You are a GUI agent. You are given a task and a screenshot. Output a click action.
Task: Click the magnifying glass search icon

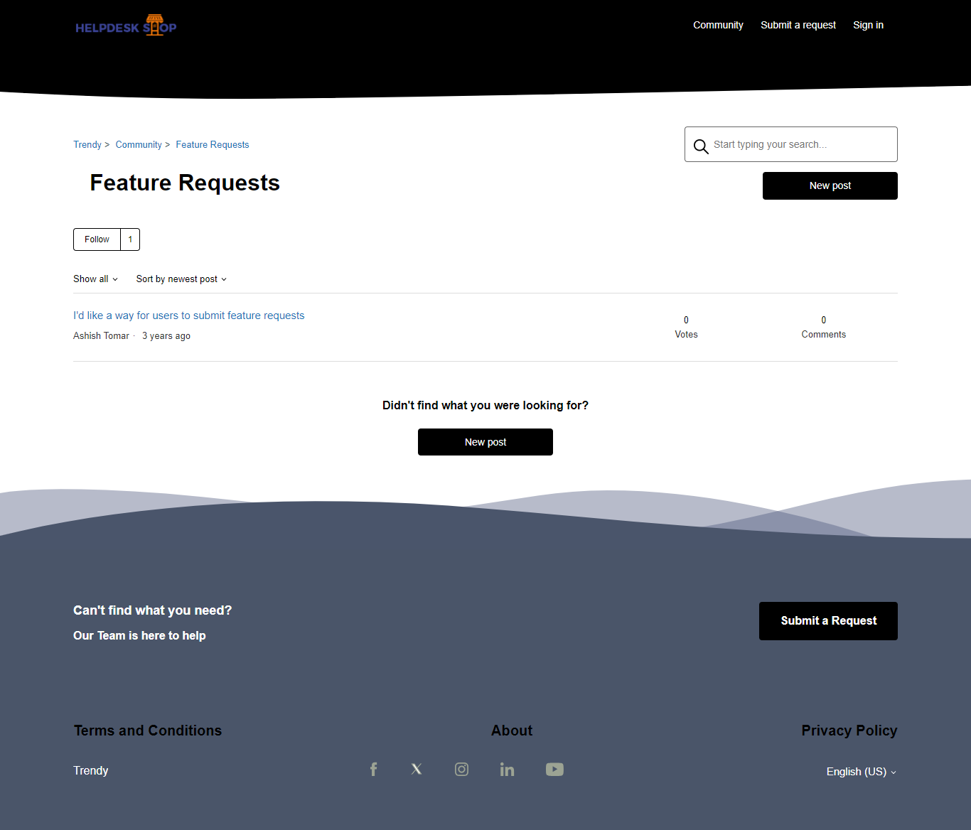click(701, 146)
